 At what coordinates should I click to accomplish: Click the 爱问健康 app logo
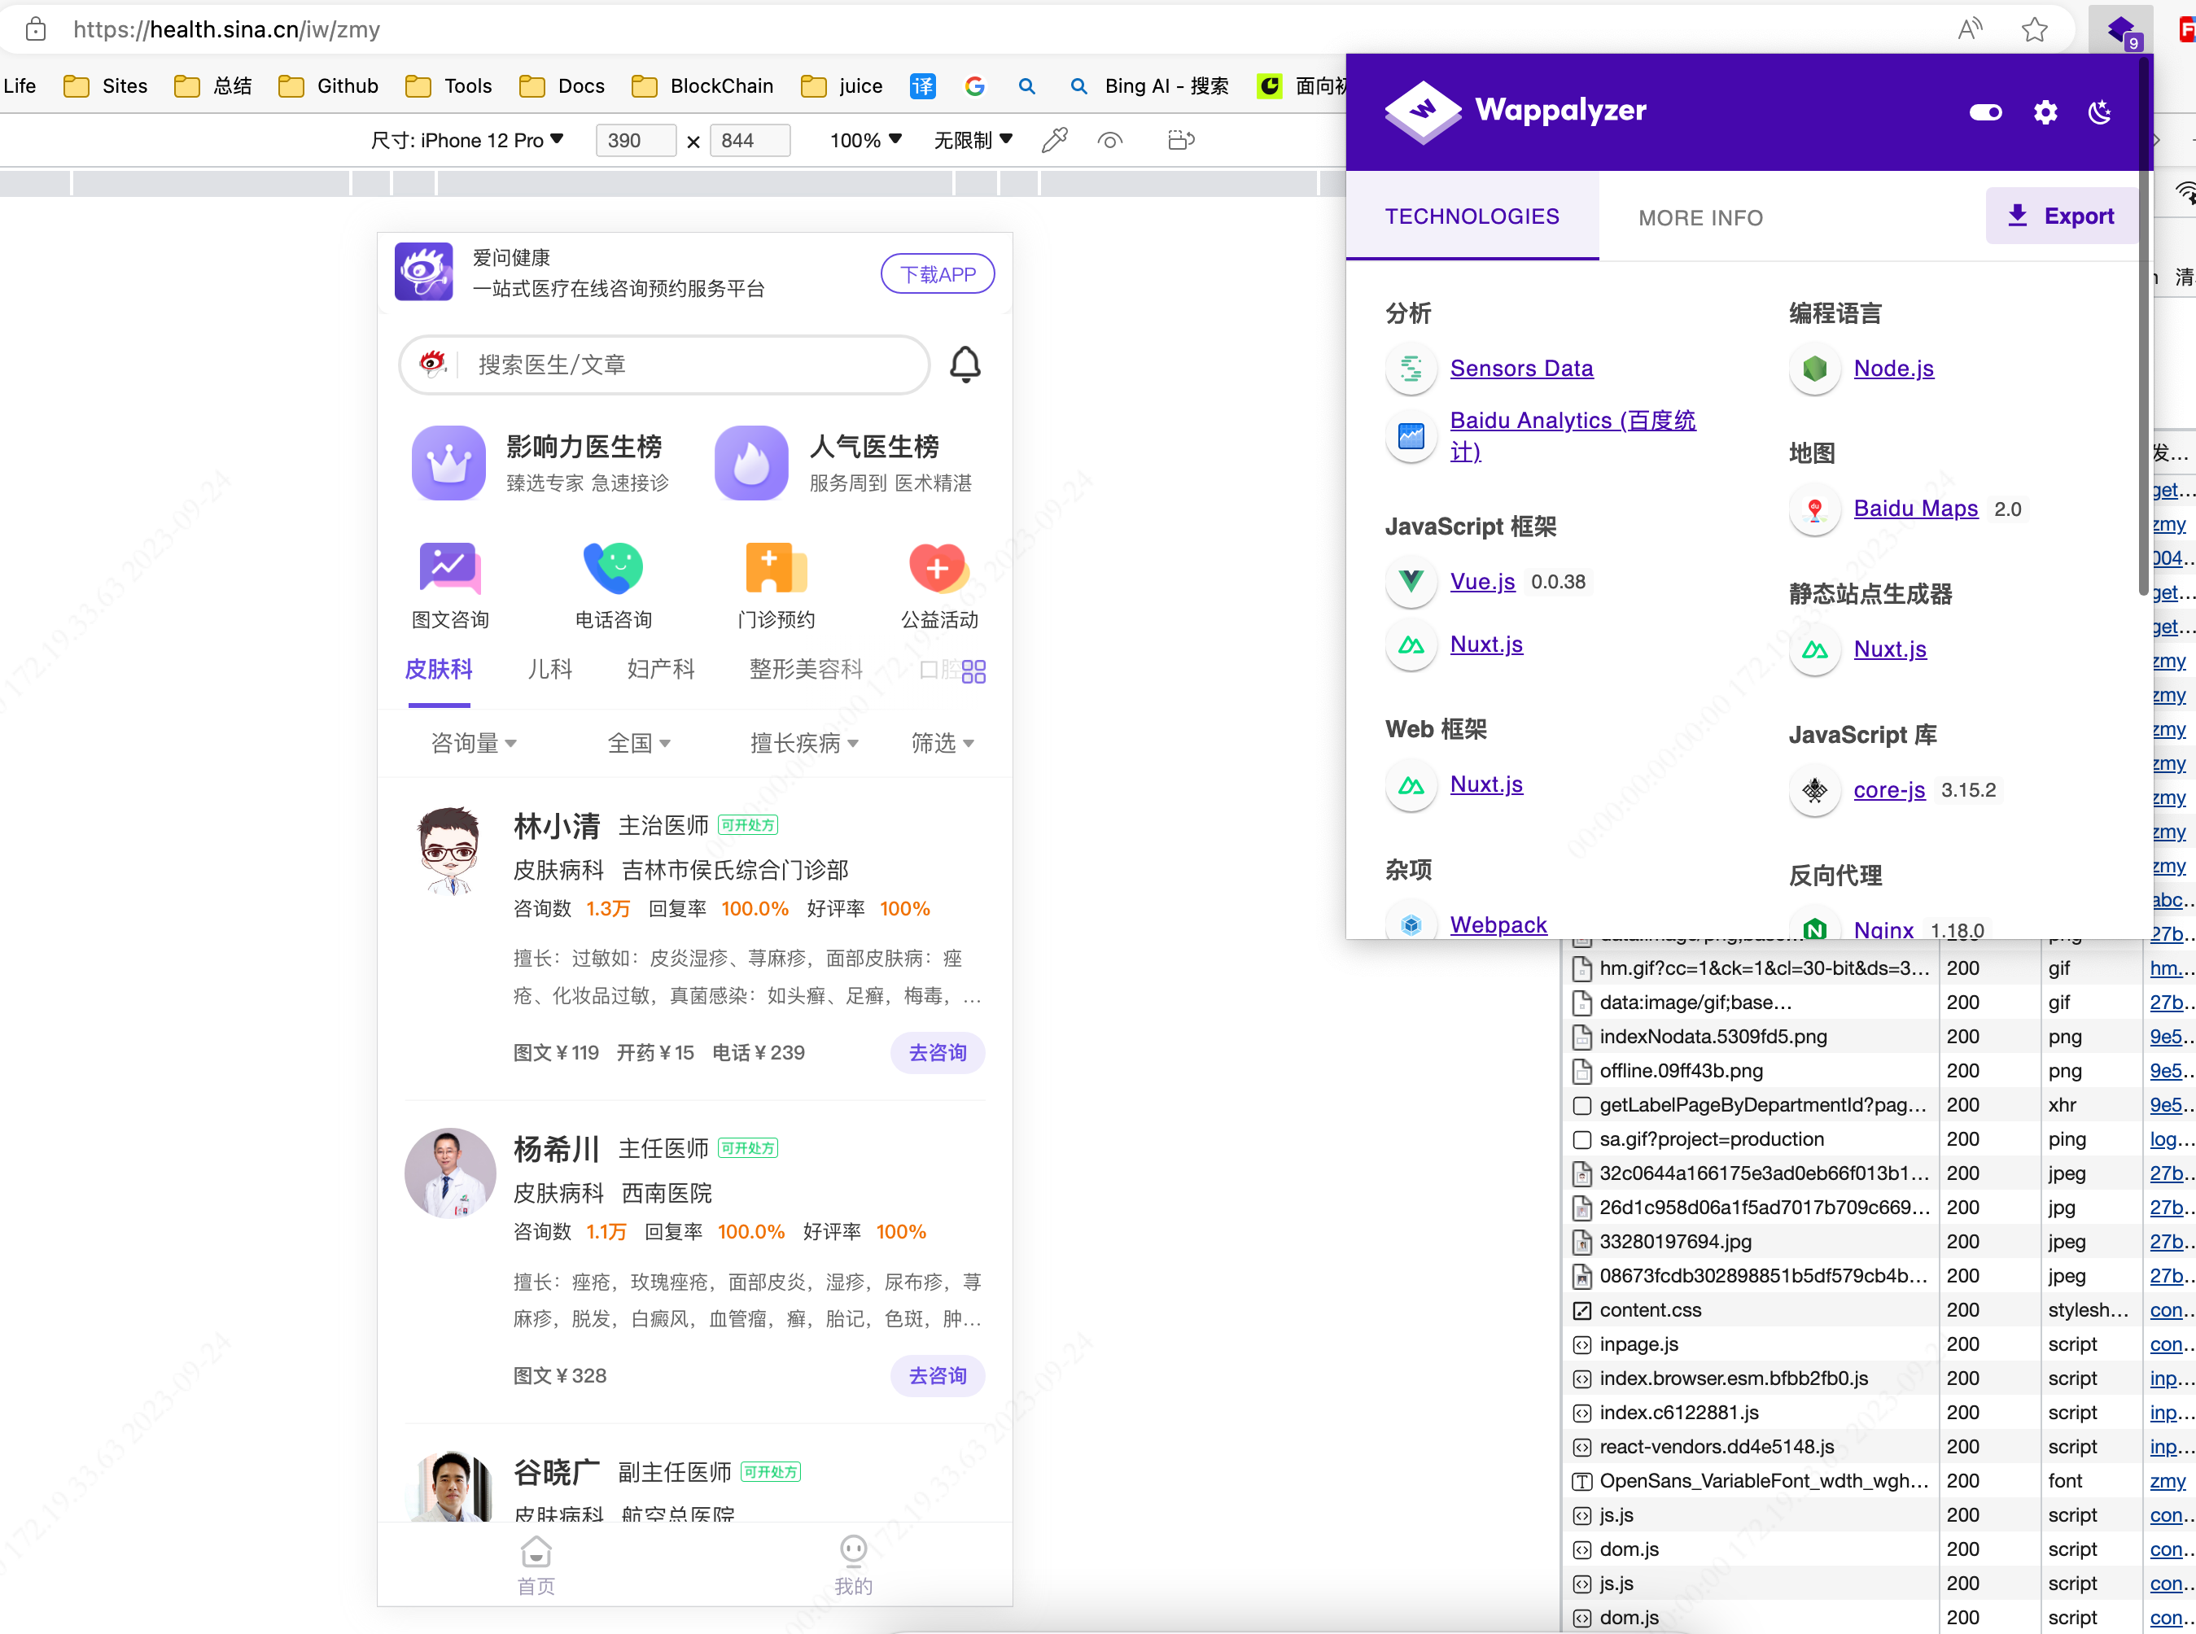click(x=423, y=272)
